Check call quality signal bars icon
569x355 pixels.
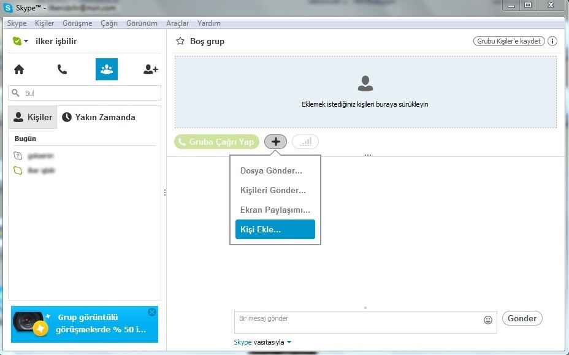[x=305, y=142]
